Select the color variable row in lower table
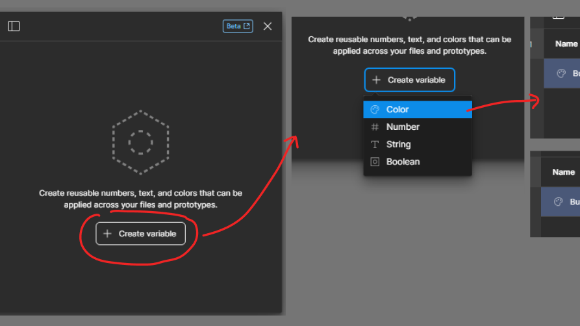This screenshot has height=326, width=580. [x=561, y=202]
